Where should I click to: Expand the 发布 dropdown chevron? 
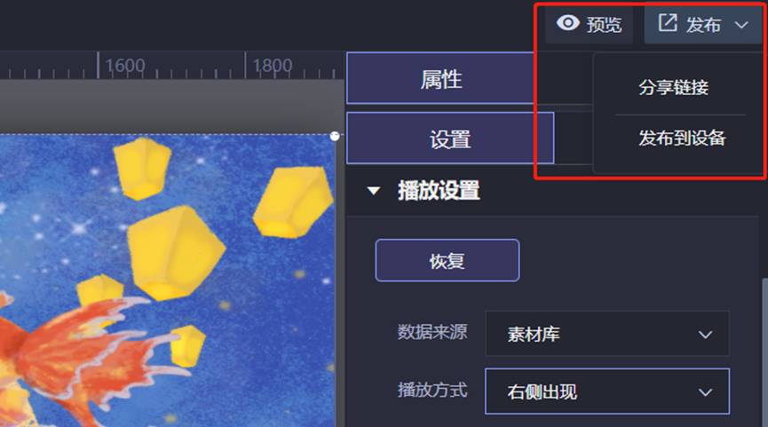tap(741, 25)
